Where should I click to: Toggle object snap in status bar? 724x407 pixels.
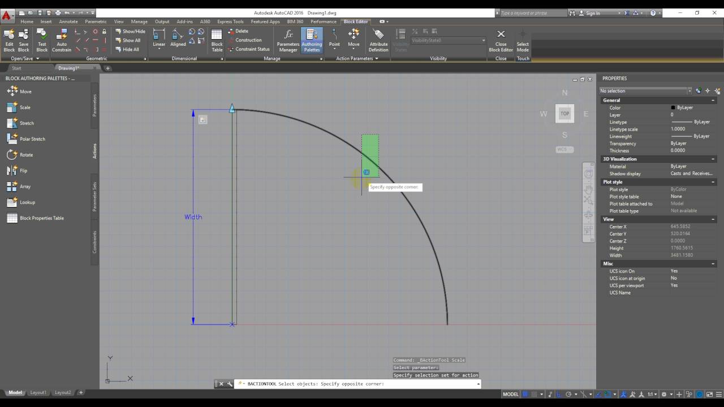click(606, 394)
